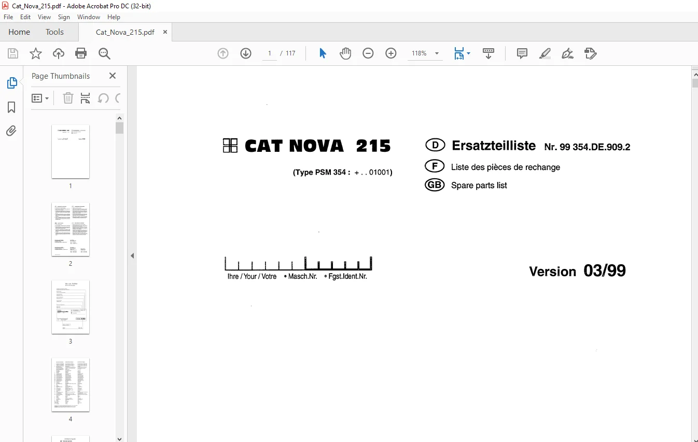This screenshot has width=698, height=442.
Task: Delete selected page with trash icon
Action: coord(68,98)
